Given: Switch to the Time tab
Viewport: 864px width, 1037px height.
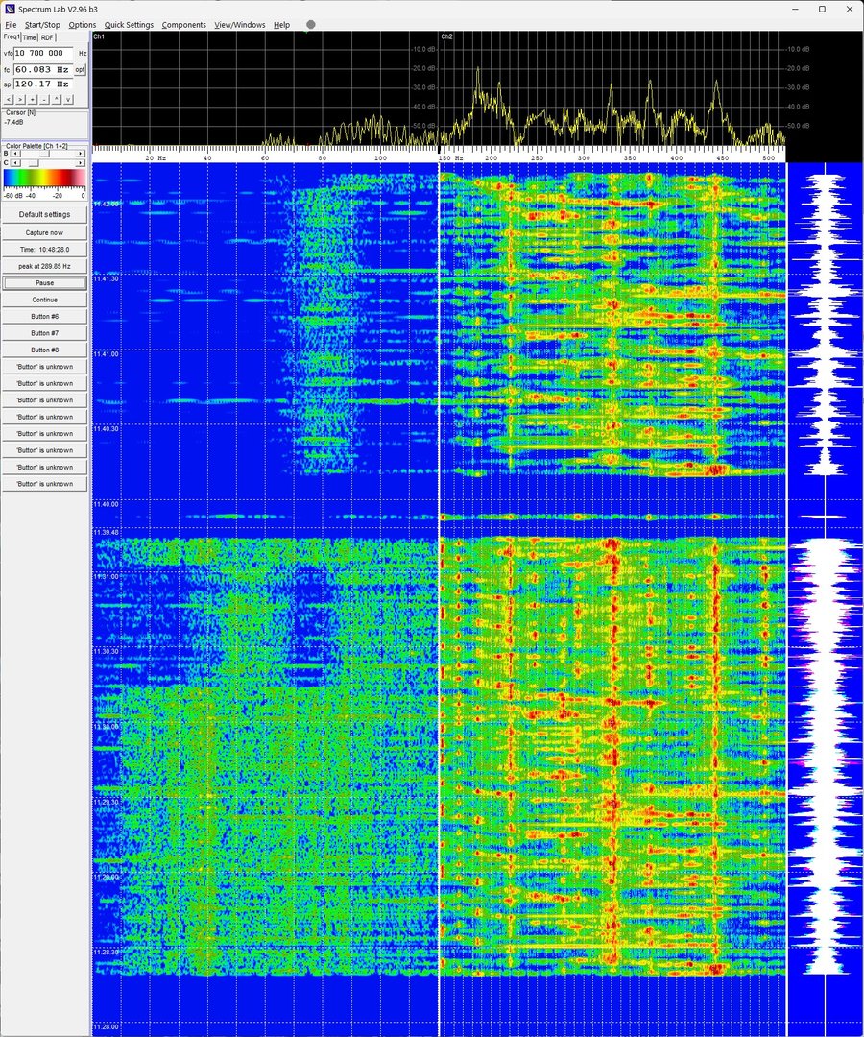Looking at the screenshot, I should tap(29, 37).
